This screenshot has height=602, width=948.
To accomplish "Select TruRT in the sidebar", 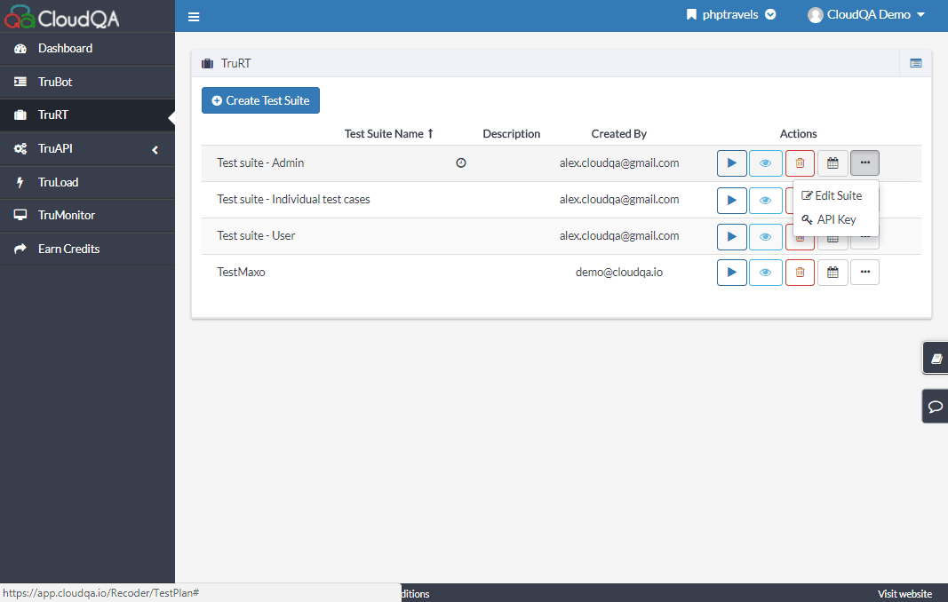I will tap(87, 115).
